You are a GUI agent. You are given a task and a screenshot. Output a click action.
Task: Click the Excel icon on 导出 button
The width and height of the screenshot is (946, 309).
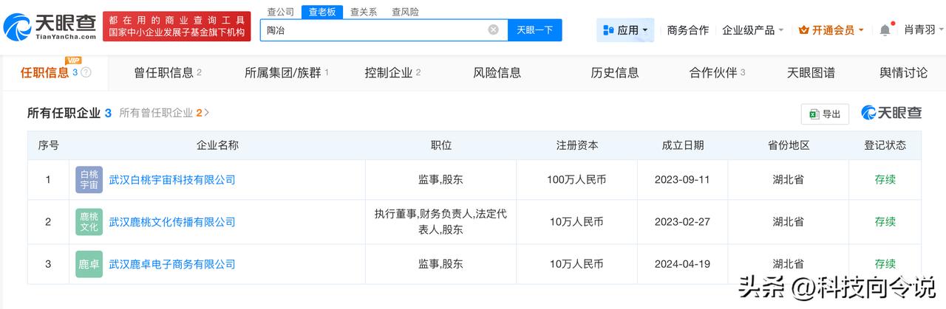[x=814, y=114]
